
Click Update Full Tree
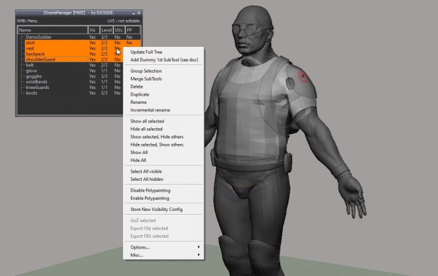147,52
